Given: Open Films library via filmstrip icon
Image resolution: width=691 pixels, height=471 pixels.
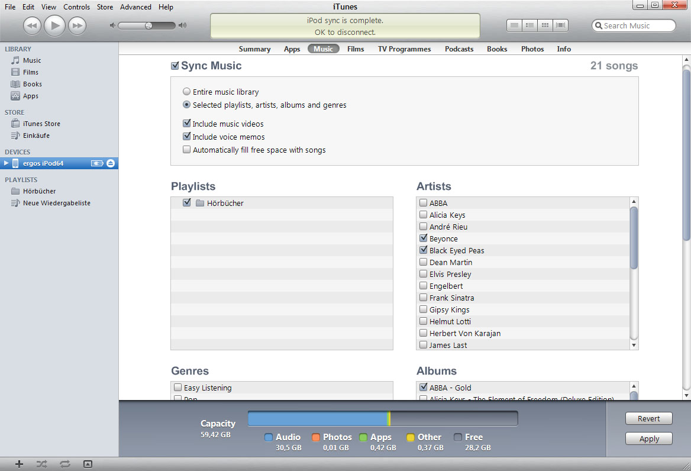Looking at the screenshot, I should pos(15,72).
